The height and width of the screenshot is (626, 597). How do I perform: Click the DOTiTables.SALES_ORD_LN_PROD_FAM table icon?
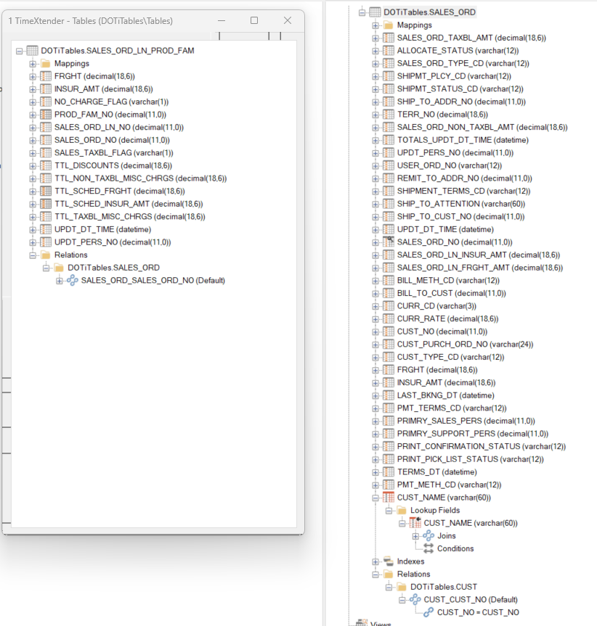(x=32, y=51)
